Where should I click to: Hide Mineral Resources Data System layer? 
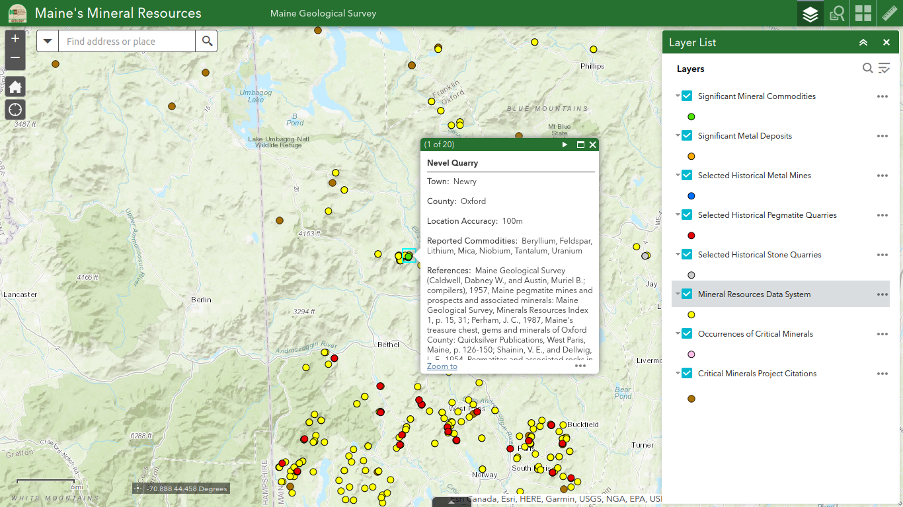coord(687,294)
